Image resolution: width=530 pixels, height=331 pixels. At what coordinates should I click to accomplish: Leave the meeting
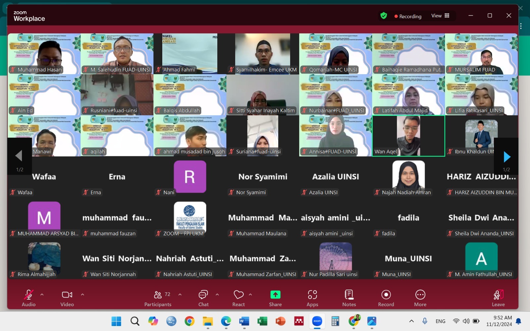click(x=498, y=298)
